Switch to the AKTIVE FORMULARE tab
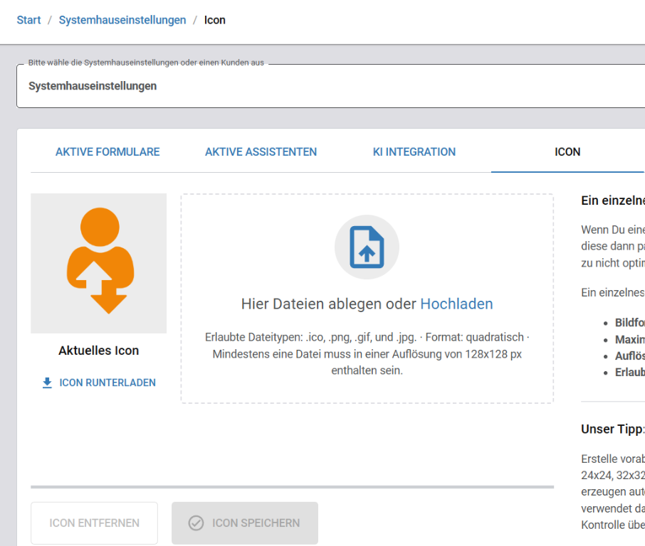Viewport: 645px width, 546px height. point(107,151)
